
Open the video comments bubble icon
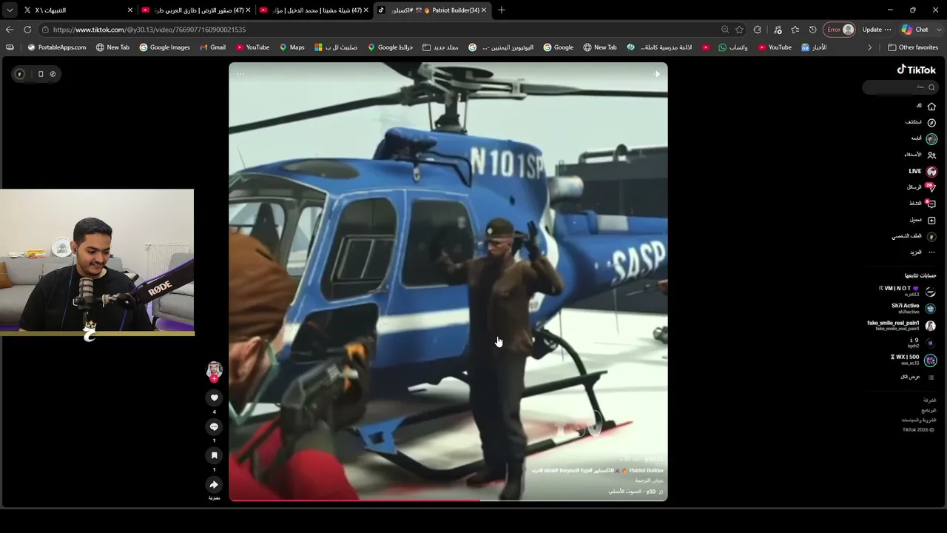(x=214, y=426)
